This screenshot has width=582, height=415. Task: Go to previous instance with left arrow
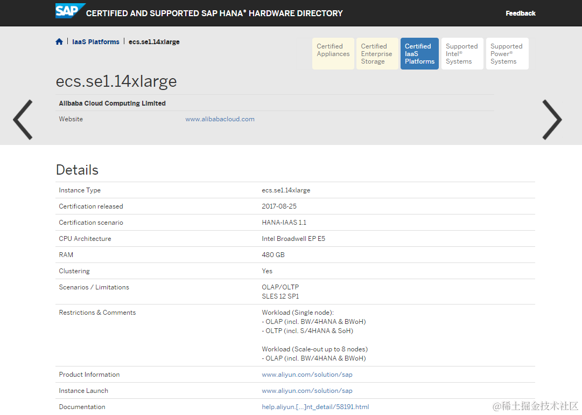(x=23, y=120)
